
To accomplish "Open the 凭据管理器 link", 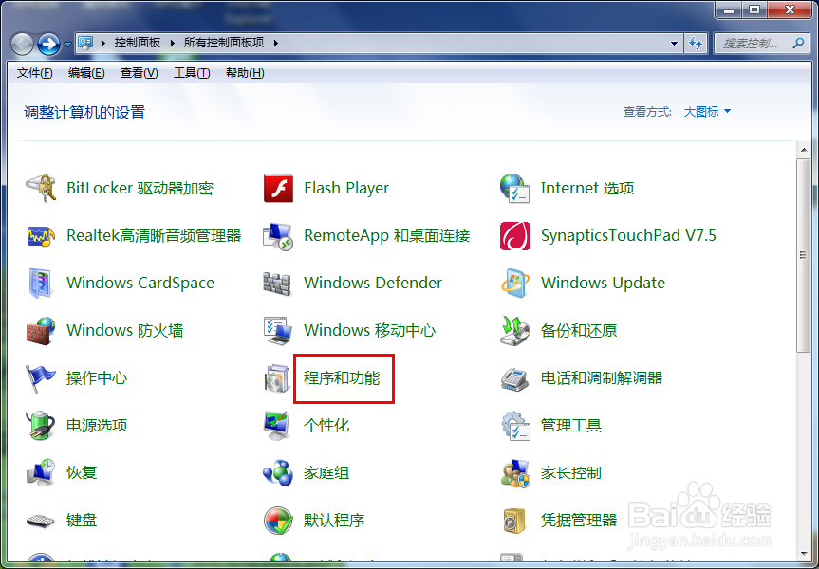I will 579,521.
